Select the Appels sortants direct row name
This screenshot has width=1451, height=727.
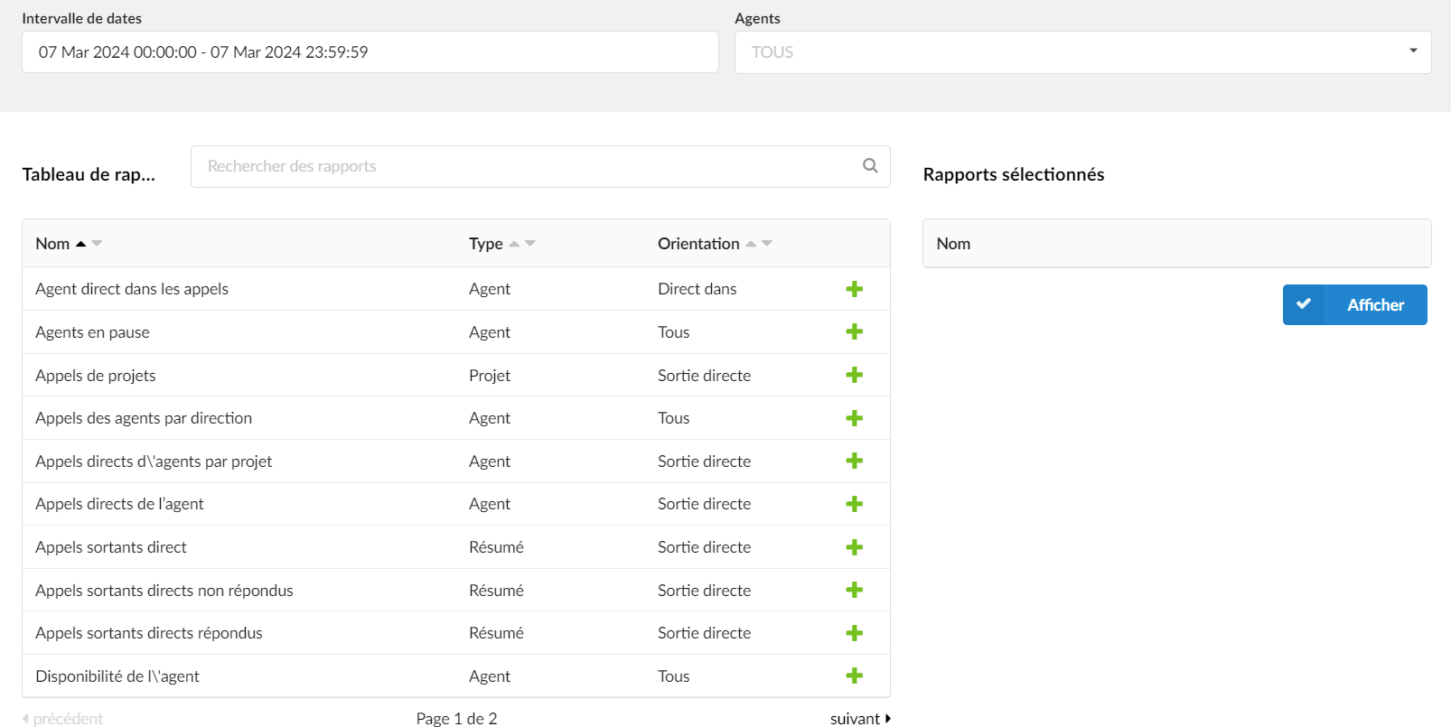click(111, 547)
